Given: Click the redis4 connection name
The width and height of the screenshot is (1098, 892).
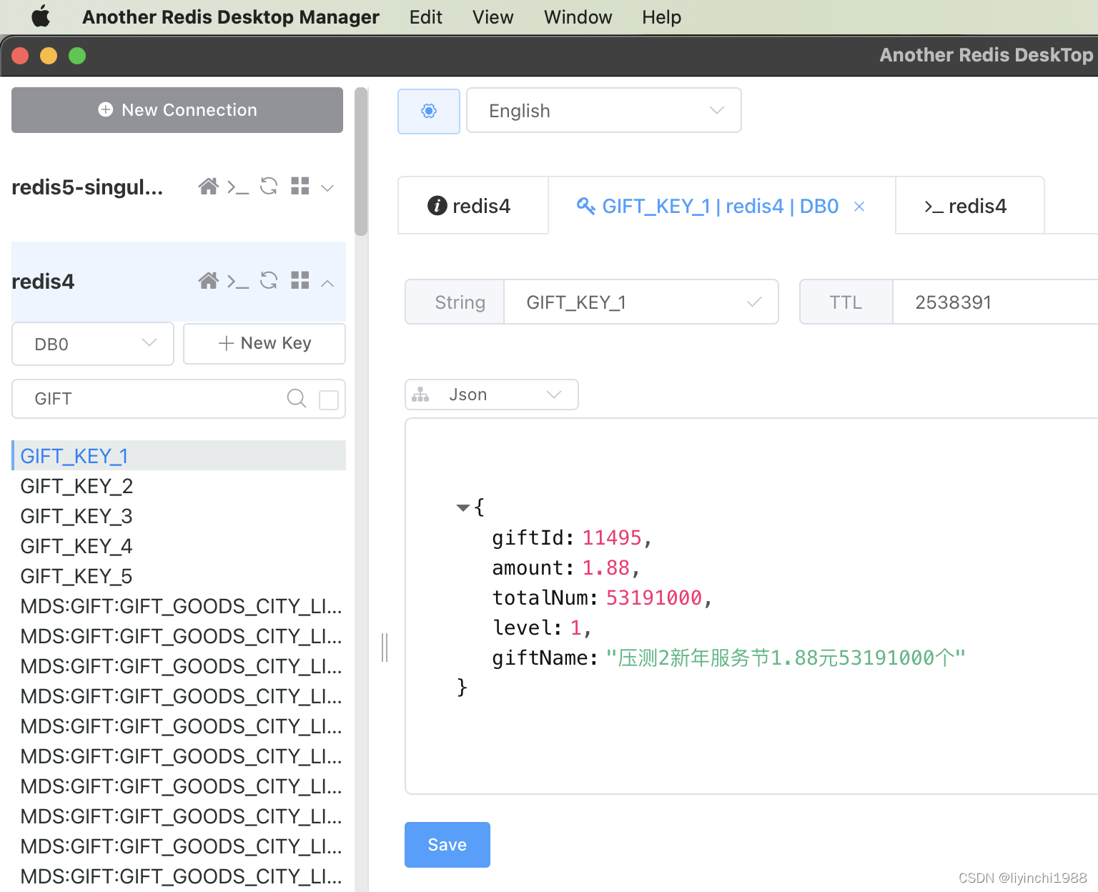Looking at the screenshot, I should coord(43,282).
